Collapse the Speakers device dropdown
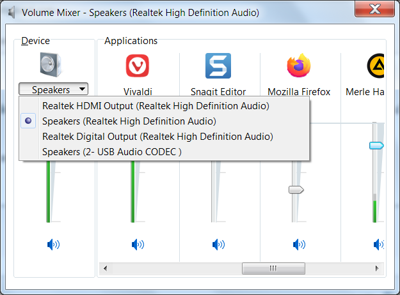 tap(53, 89)
